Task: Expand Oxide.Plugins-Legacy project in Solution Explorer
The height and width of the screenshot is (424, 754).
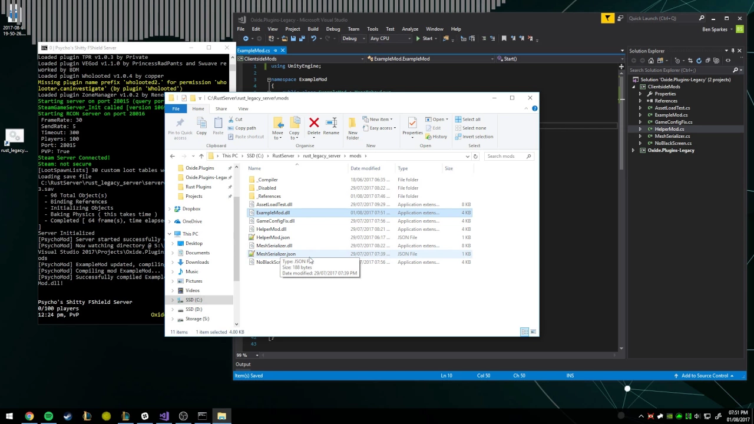Action: pyautogui.click(x=633, y=150)
